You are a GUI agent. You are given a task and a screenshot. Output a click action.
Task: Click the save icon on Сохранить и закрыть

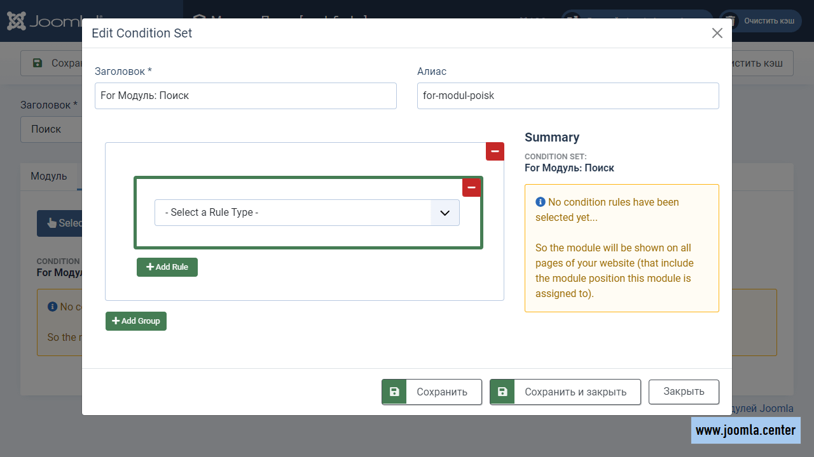pyautogui.click(x=502, y=392)
